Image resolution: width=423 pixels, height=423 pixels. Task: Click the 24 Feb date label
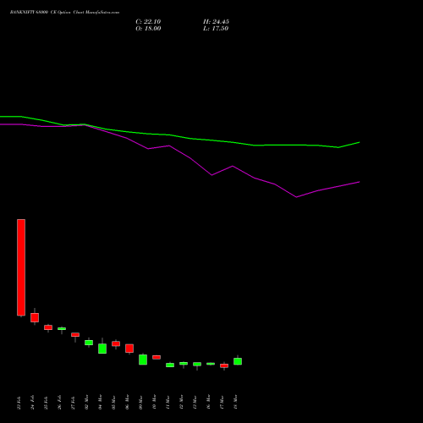coord(32,403)
